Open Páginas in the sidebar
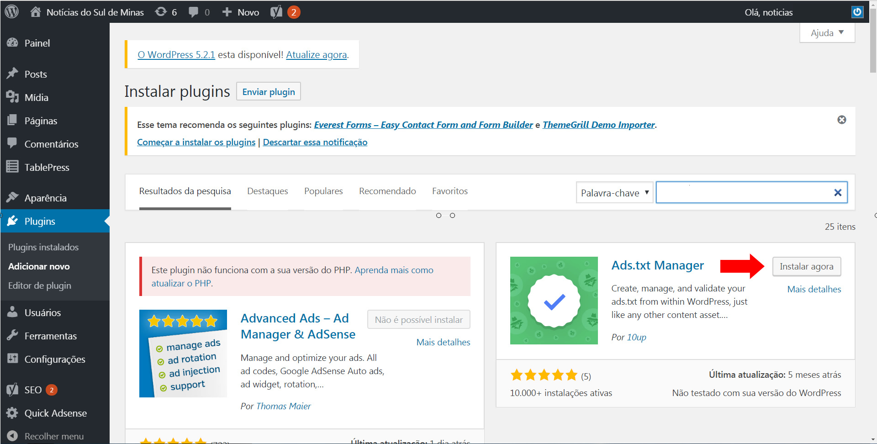 55,121
